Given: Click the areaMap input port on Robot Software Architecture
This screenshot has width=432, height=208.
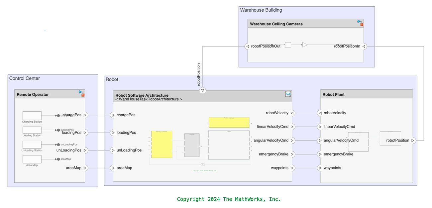Looking at the screenshot, I should pyautogui.click(x=113, y=168).
